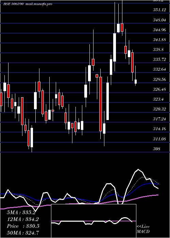Image resolution: width=170 pixels, height=238 pixels.
Task: Click the 5MA : 335.2 readout
Action: [21, 213]
